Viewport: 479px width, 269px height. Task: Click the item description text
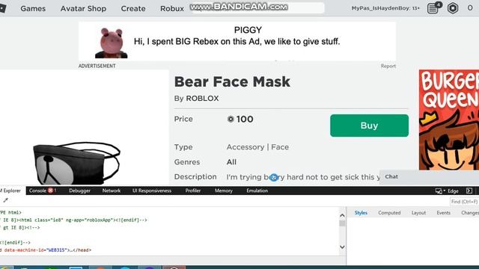(303, 177)
